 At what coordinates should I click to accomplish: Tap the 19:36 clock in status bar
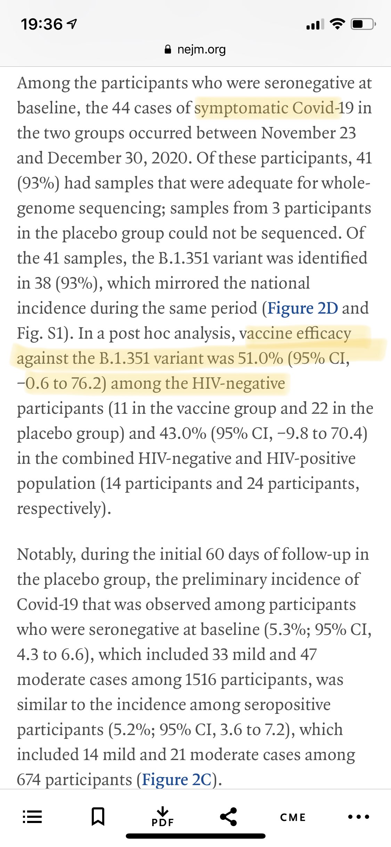(x=42, y=24)
